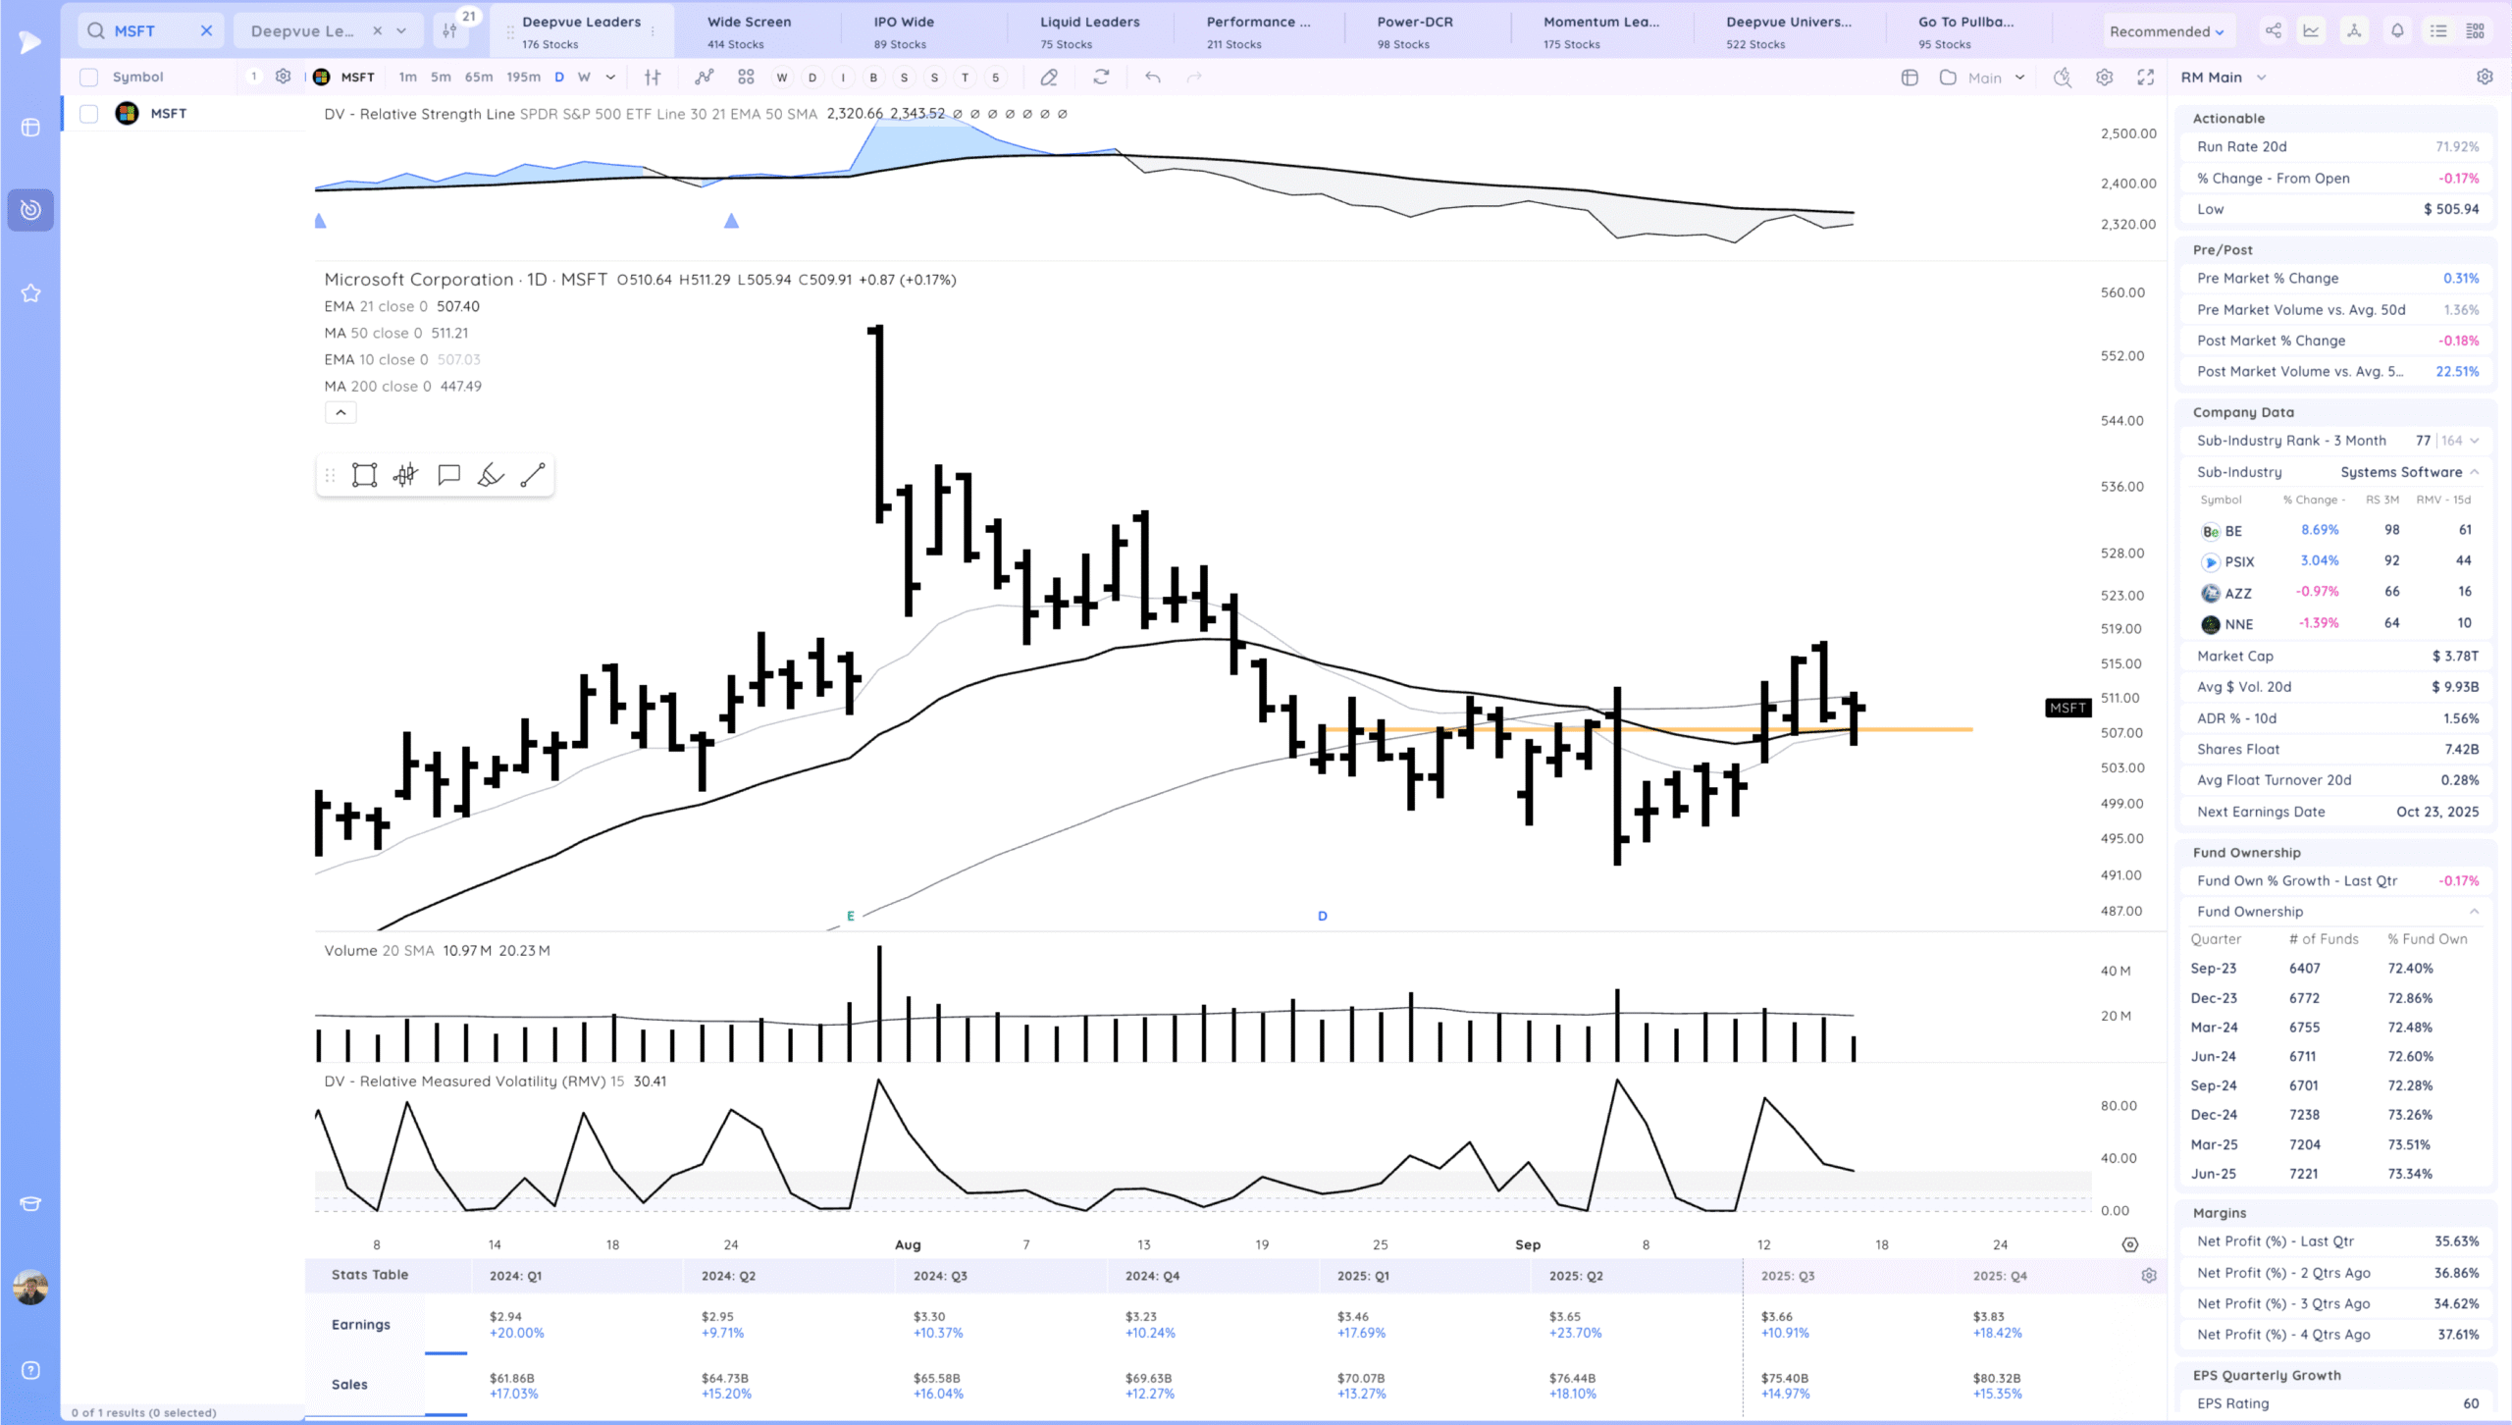Switch to data grid view icon
This screenshot has width=2512, height=1425.
pyautogui.click(x=2476, y=30)
